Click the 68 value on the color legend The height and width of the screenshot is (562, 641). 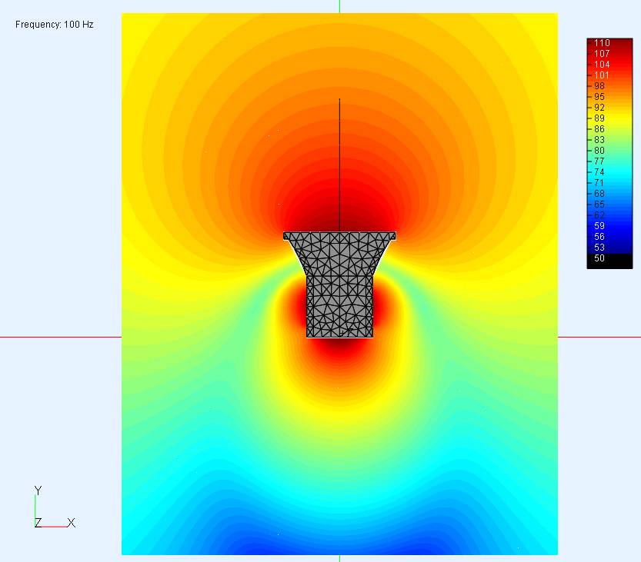coord(599,194)
